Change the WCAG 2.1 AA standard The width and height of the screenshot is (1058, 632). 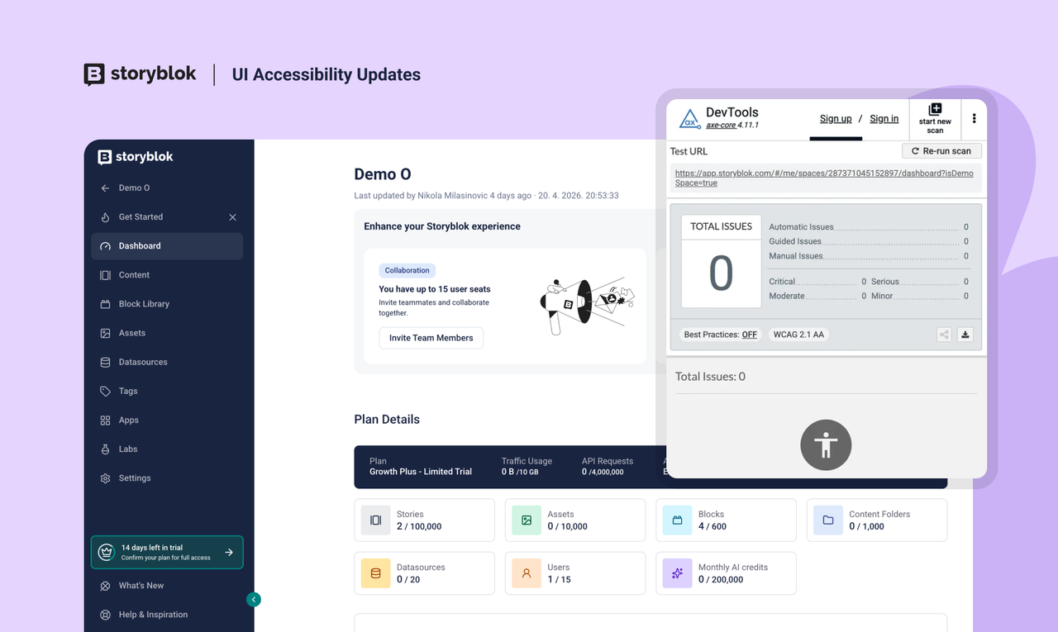798,334
